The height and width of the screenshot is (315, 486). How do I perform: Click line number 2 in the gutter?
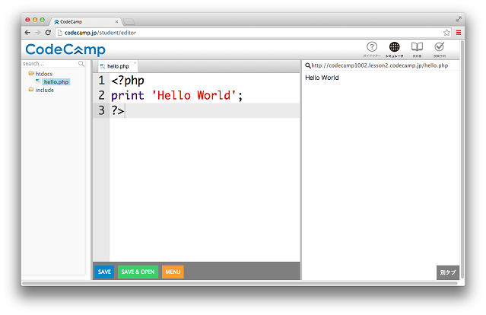pyautogui.click(x=101, y=96)
